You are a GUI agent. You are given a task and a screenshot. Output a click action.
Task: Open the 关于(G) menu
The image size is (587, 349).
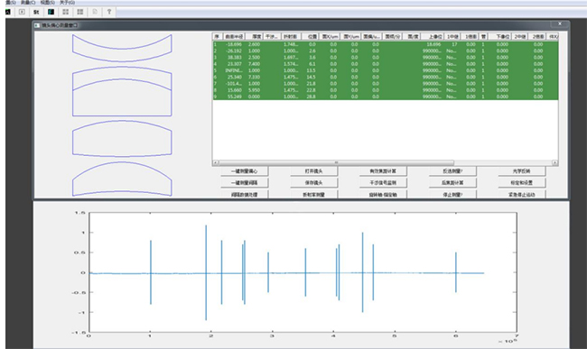coord(67,3)
